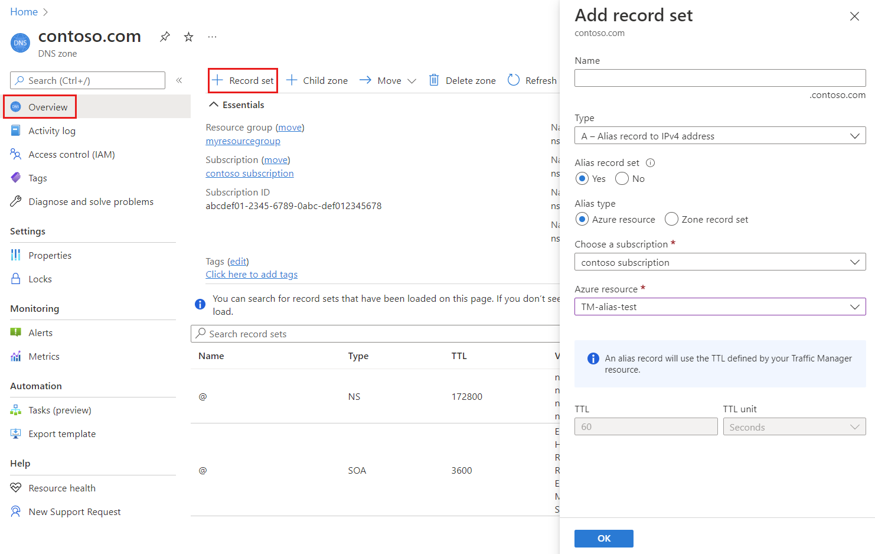This screenshot has height=554, width=875.
Task: Click the Tasks preview icon
Action: tap(16, 410)
